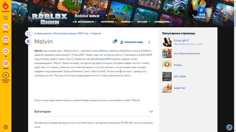
Task: Open the ПЛЕЙСЫ dropdown menu
Action: click(x=127, y=22)
